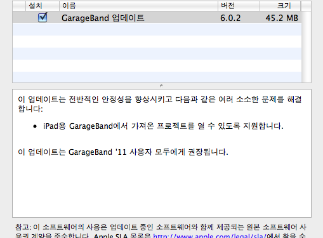Click the bullet text about iPad용 GarageBand projects
This screenshot has height=238, width=323.
163,126
